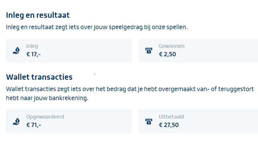
Task: Click the 'Inleg' label text
Action: point(32,46)
